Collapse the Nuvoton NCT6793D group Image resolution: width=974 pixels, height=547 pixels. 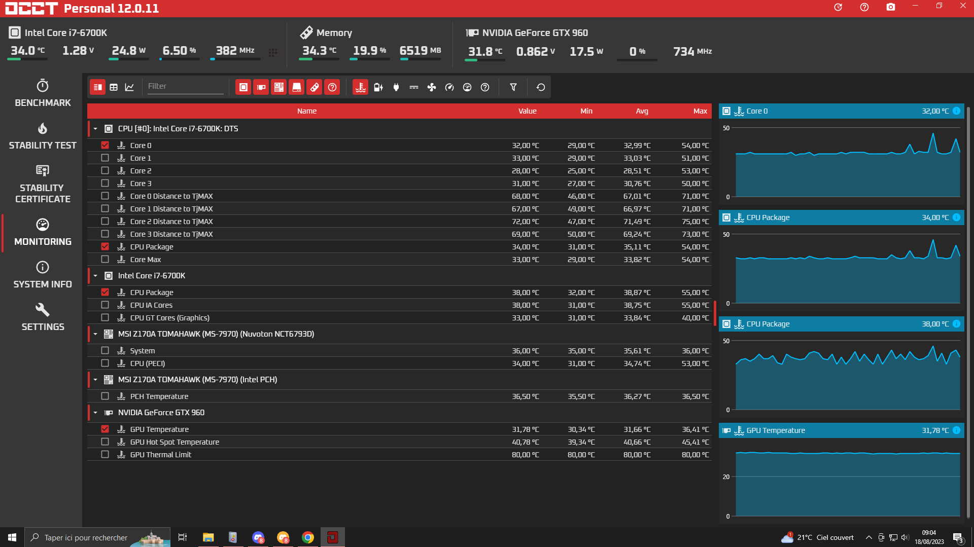point(95,334)
